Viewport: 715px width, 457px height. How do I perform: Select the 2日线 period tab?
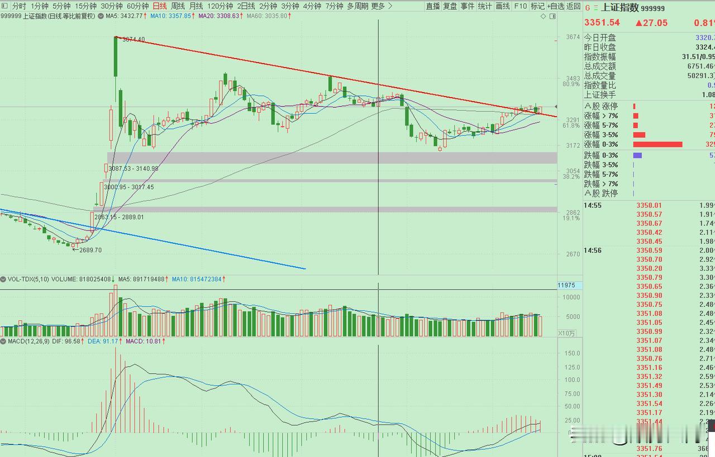coord(246,6)
